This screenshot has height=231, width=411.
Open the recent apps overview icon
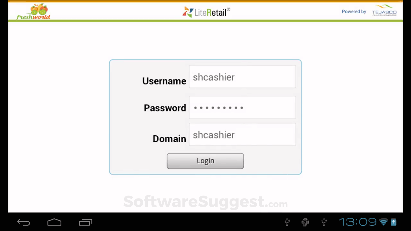85,222
